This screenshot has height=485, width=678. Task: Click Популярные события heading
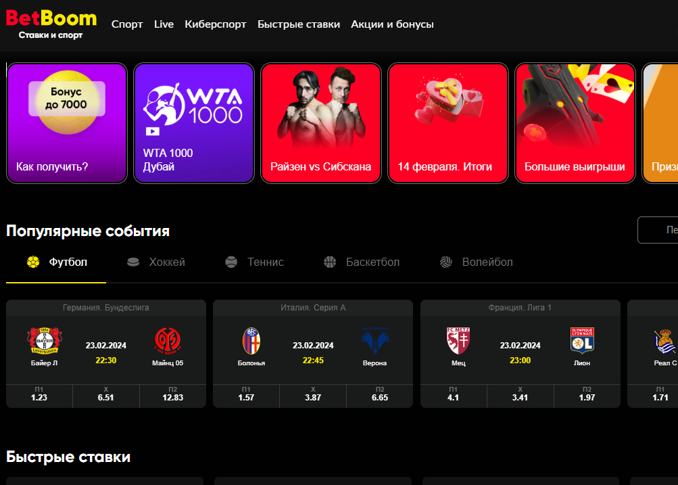(x=88, y=231)
